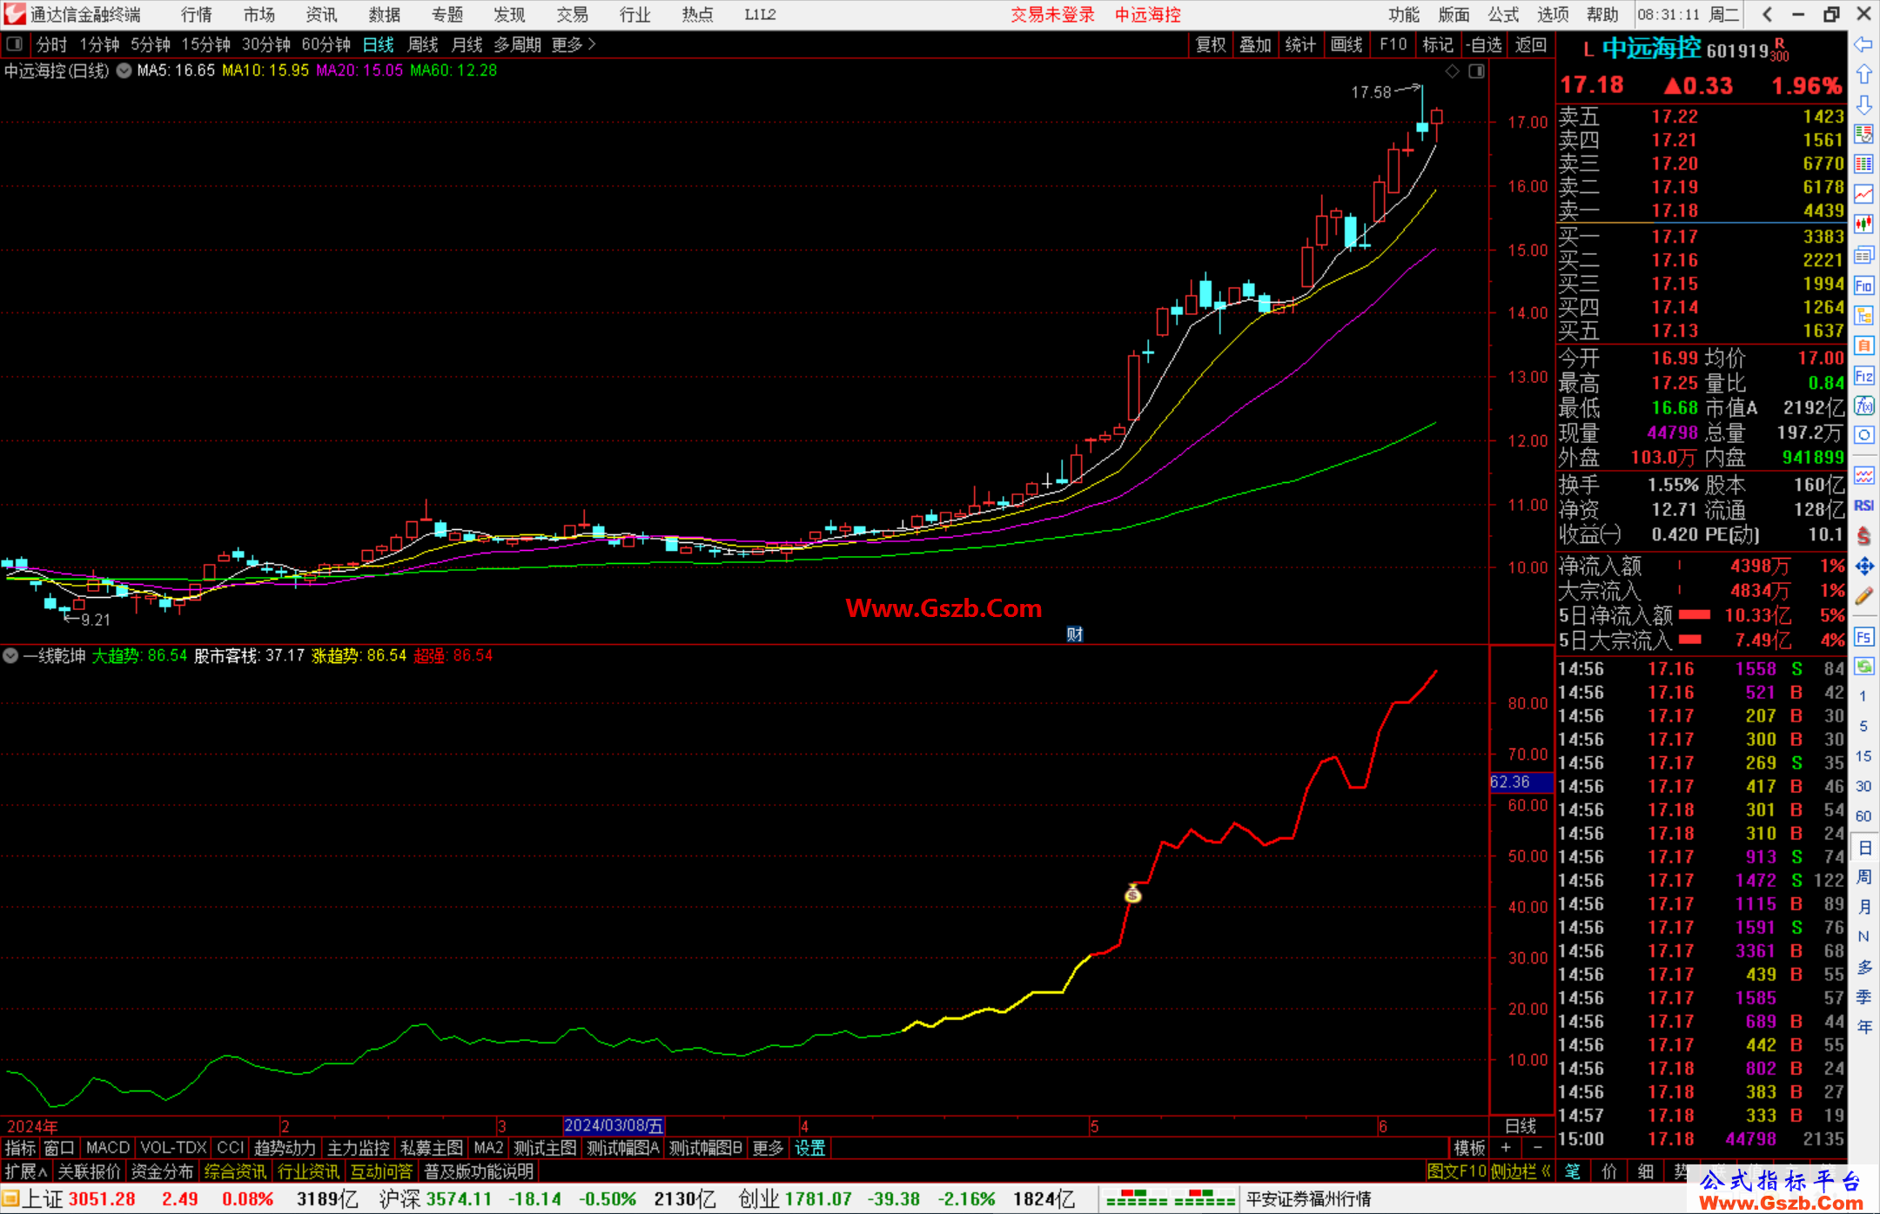Select the 年 yearly period in the sidebar
The image size is (1880, 1214).
click(1863, 1027)
